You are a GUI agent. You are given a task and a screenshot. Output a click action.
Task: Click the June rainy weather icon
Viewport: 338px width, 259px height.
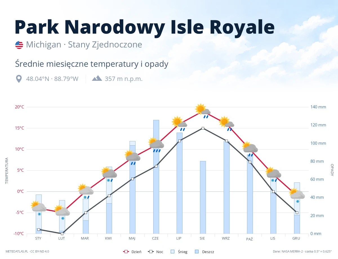(x=156, y=145)
